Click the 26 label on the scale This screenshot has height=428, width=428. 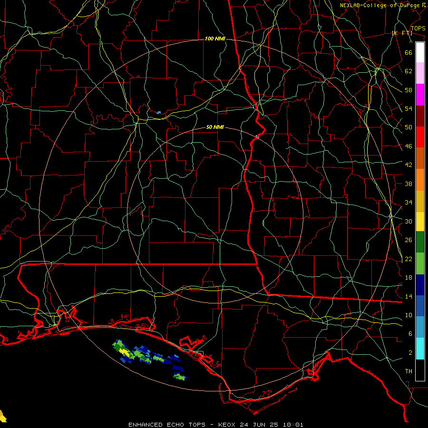coord(409,240)
